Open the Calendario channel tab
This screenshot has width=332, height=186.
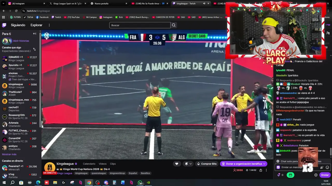89,164
